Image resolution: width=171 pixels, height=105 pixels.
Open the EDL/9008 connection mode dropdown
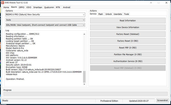tap(45, 25)
